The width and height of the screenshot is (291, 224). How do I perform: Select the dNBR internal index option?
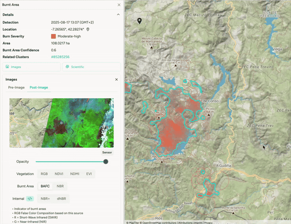pyautogui.click(x=62, y=199)
